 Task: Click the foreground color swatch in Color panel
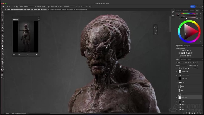tap(177, 14)
